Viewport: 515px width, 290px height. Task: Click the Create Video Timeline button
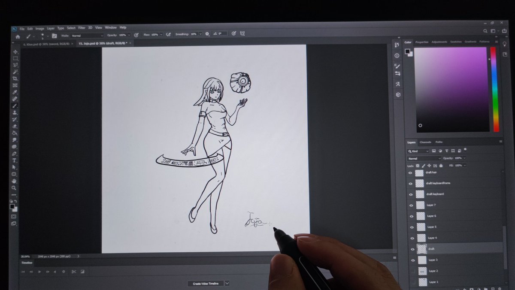pos(205,283)
